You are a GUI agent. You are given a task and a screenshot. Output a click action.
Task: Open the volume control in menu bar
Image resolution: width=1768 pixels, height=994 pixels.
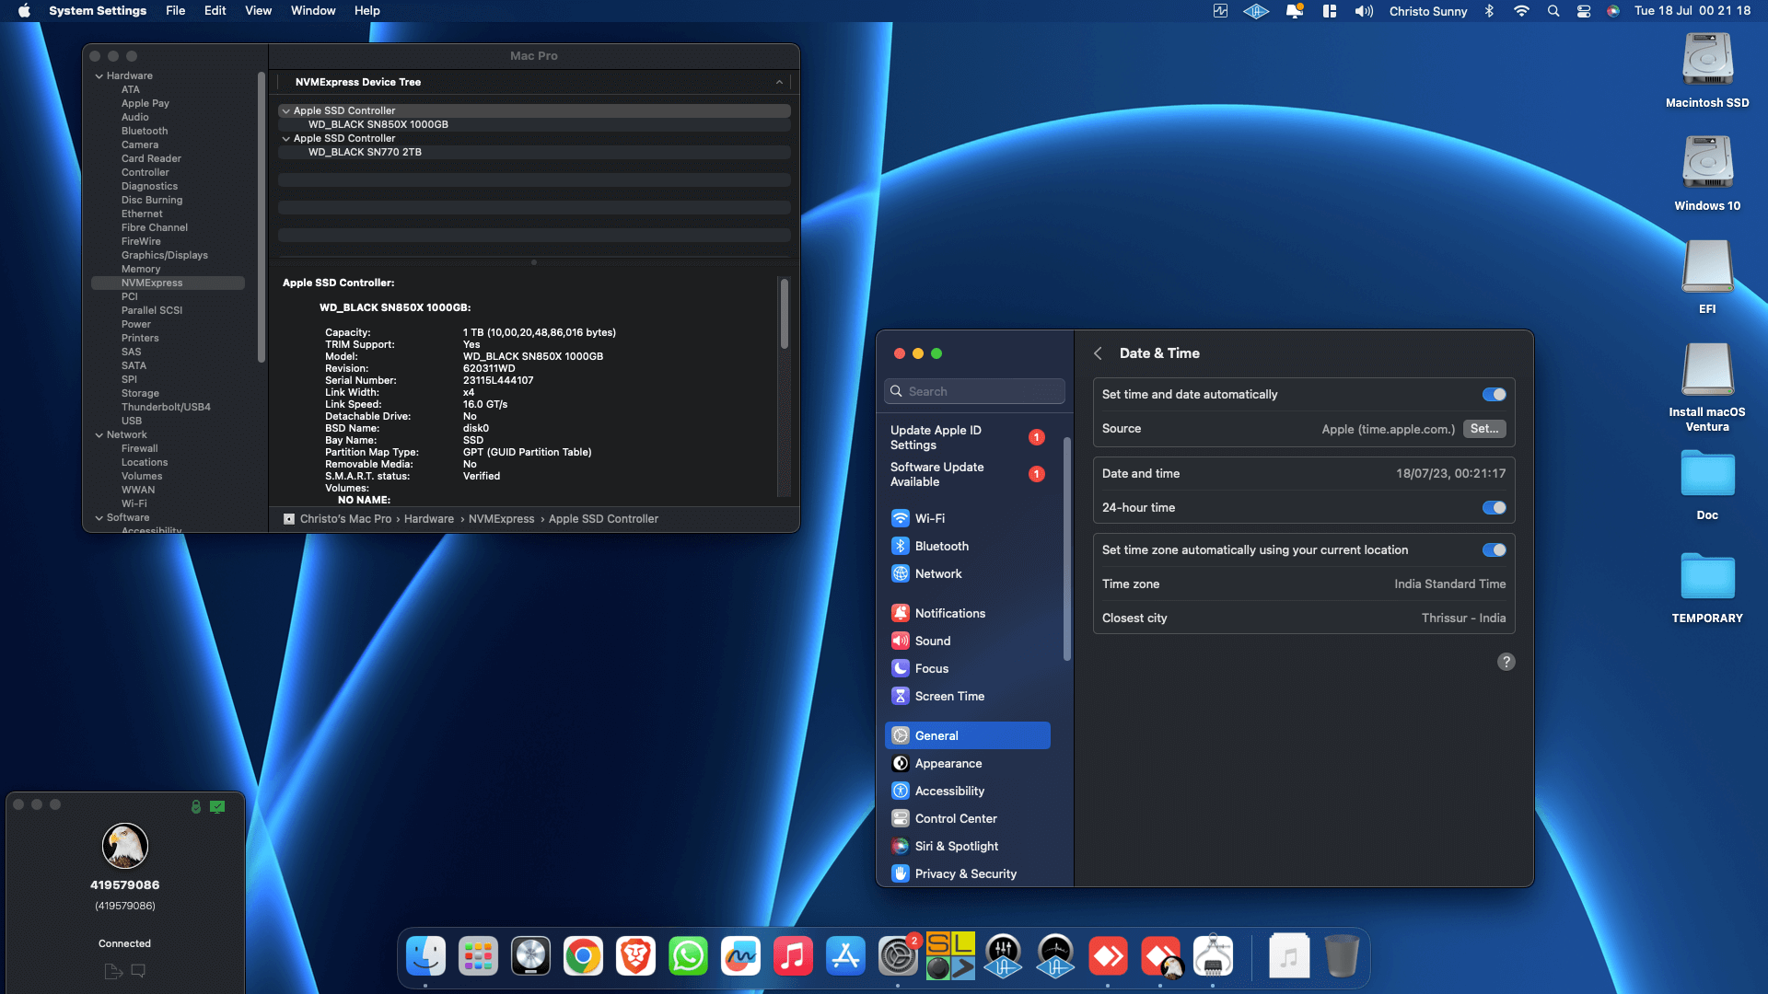(1364, 11)
